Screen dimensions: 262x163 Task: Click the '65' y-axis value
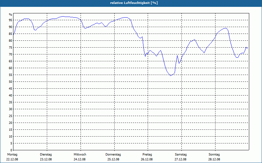pyautogui.click(x=10, y=61)
